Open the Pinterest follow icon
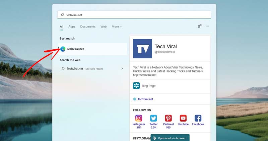The height and width of the screenshot is (141, 268). click(168, 118)
